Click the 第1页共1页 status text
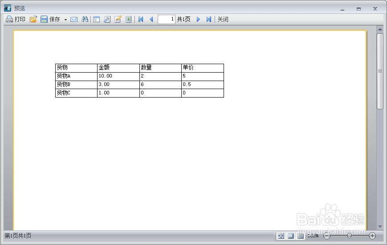Image resolution: width=387 pixels, height=245 pixels. click(x=18, y=236)
